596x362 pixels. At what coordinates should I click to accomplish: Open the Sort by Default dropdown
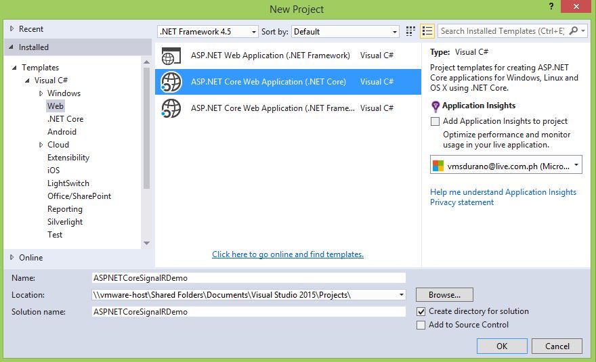coord(345,32)
